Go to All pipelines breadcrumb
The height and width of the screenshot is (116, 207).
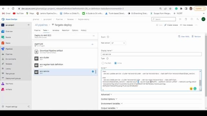(41, 25)
